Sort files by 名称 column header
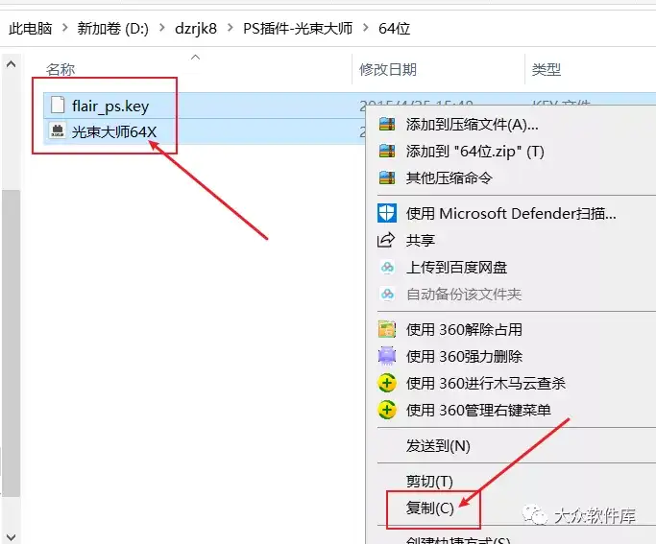Image resolution: width=656 pixels, height=544 pixels. click(x=61, y=69)
